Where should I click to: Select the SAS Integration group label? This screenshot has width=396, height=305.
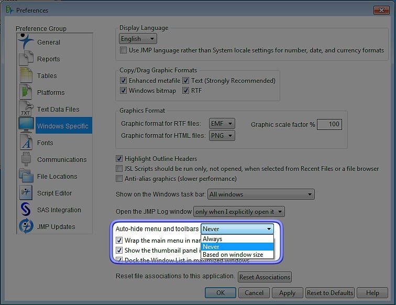(59, 210)
